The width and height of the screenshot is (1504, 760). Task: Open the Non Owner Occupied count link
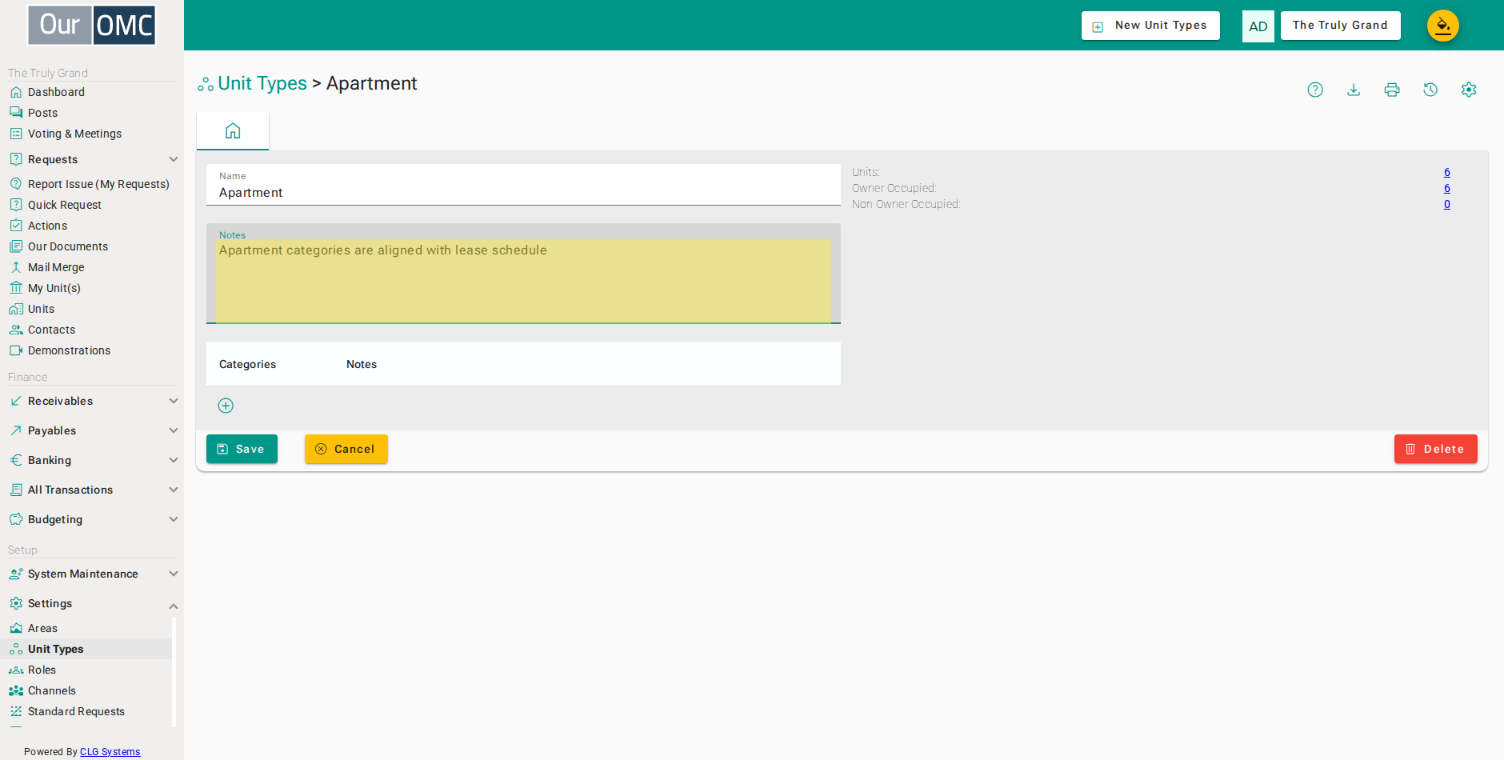pyautogui.click(x=1447, y=204)
